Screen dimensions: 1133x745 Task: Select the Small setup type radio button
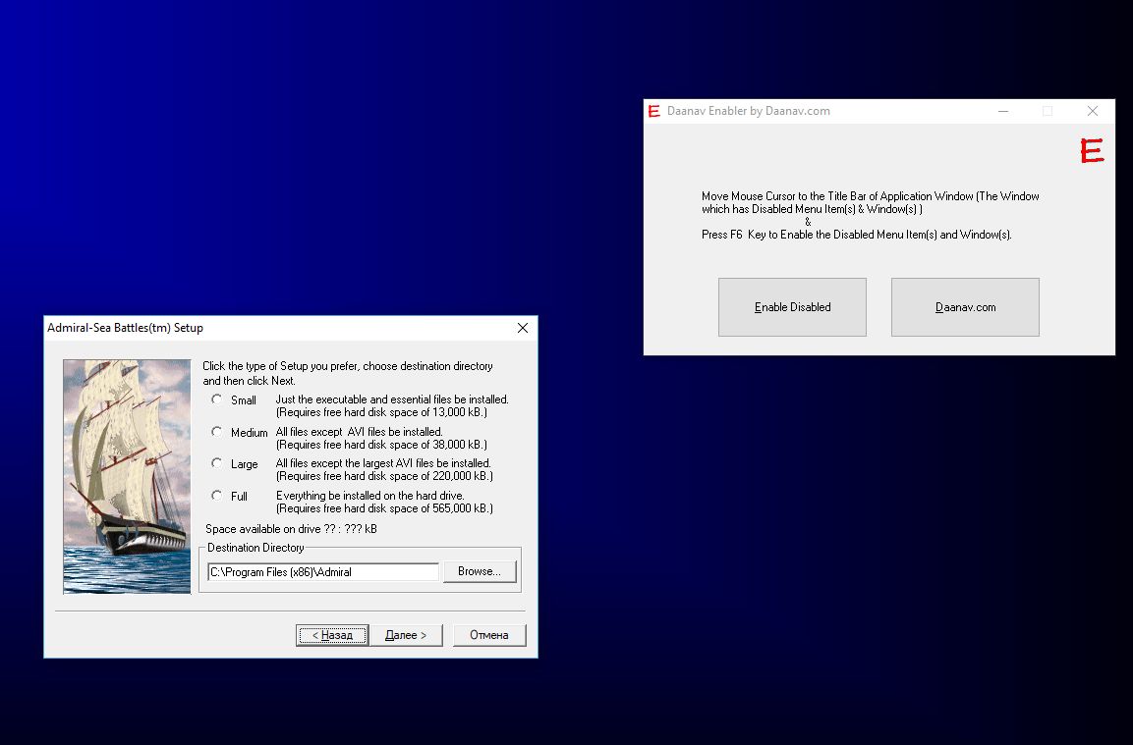(x=217, y=399)
